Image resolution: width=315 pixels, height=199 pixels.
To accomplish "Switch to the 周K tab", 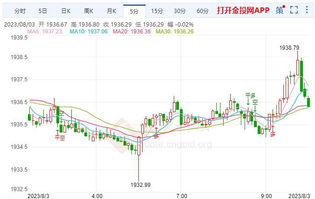I will click(x=89, y=11).
